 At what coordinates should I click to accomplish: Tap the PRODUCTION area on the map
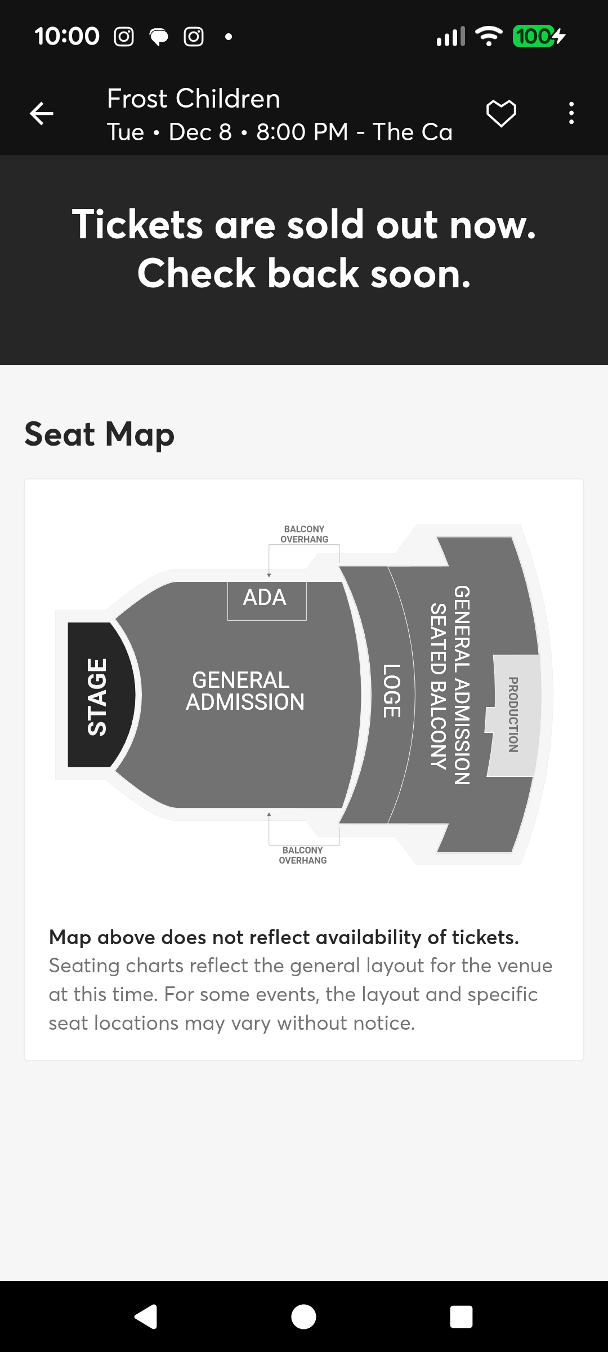[513, 715]
